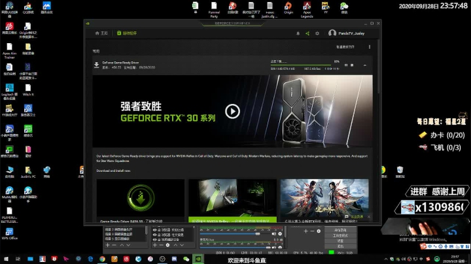The width and height of the screenshot is (471, 264).
Task: Click the Studio Mode button in OBS
Action: 340,235
